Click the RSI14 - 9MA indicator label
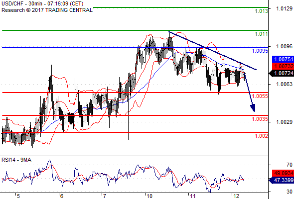Image resolution: width=294 pixels, height=199 pixels. tap(16, 160)
